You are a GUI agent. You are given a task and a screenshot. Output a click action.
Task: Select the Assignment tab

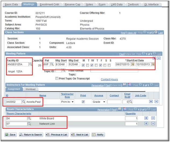(14, 89)
